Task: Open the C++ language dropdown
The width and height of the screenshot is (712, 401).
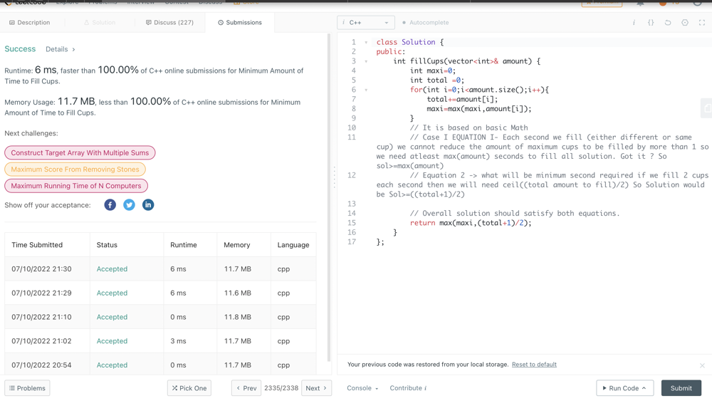Action: pos(365,22)
